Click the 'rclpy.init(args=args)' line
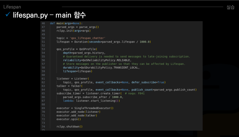 (73, 31)
